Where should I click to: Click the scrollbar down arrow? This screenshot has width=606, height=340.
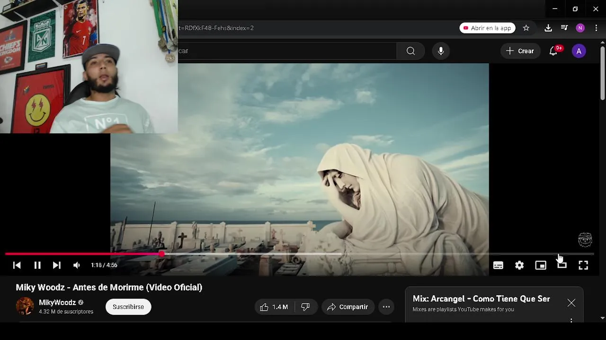pyautogui.click(x=602, y=318)
